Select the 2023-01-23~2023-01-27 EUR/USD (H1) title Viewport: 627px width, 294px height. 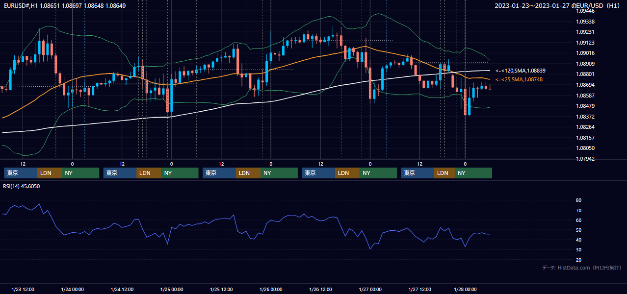pyautogui.click(x=558, y=6)
